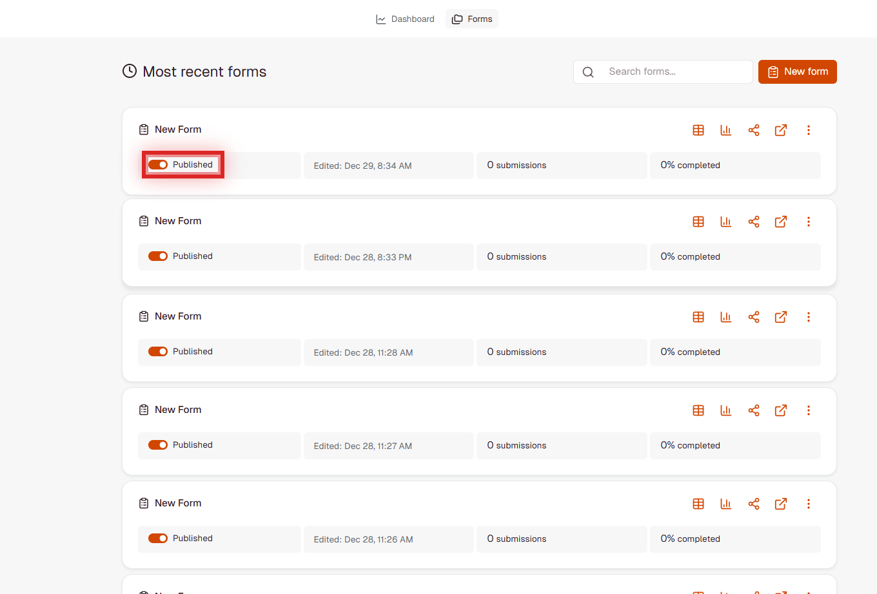This screenshot has height=594, width=877.
Task: Unpublish the form edited Dec 29, 8:34 AM
Action: pyautogui.click(x=158, y=164)
